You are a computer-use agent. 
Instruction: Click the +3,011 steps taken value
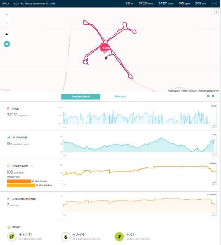click(26, 234)
